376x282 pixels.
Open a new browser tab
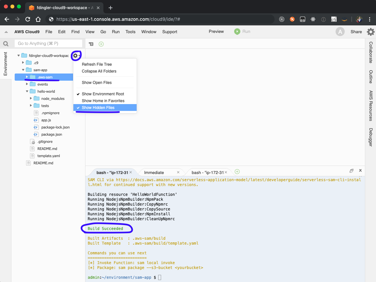point(110,8)
